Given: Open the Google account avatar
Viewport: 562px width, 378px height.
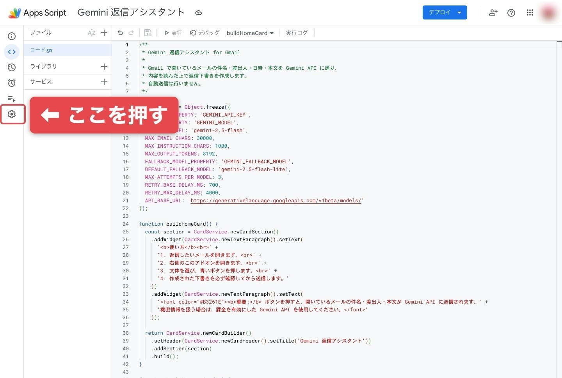Looking at the screenshot, I should tap(548, 13).
